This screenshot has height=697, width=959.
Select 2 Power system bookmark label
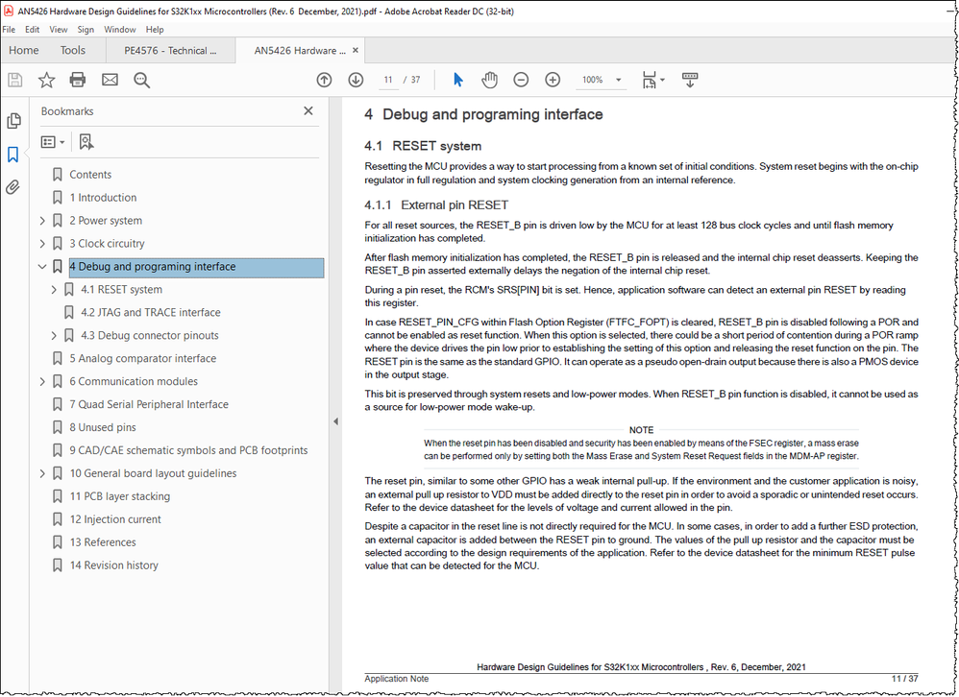click(x=106, y=221)
